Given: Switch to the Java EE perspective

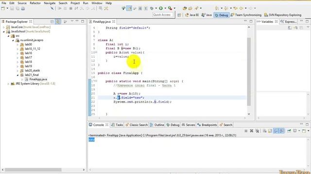Looking at the screenshot, I should 191,15.
